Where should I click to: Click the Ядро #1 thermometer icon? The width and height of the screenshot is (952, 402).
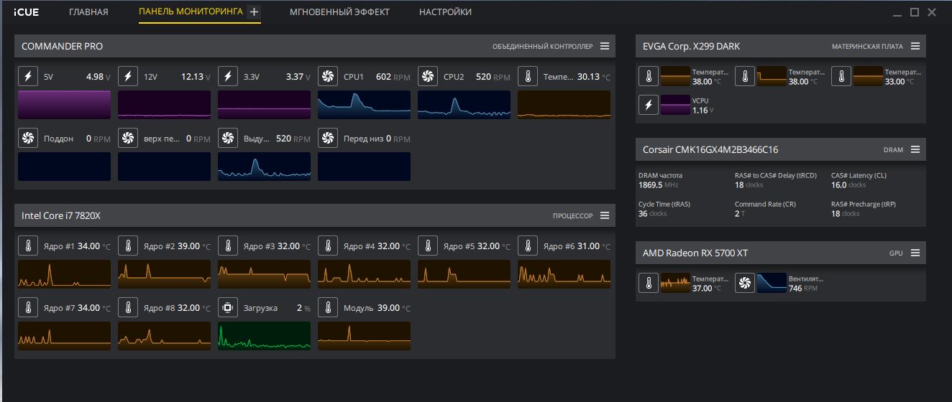tap(28, 246)
